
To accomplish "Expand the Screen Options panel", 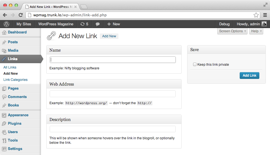I will coord(232,31).
